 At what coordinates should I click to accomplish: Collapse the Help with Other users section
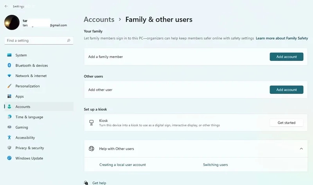[x=301, y=149]
